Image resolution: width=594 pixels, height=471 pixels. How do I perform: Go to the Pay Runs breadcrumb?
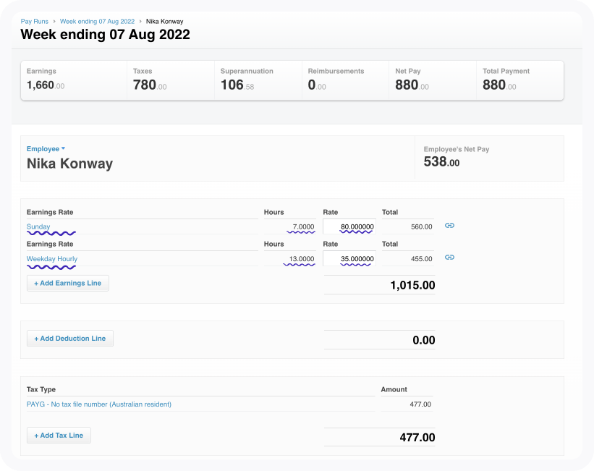click(x=35, y=21)
